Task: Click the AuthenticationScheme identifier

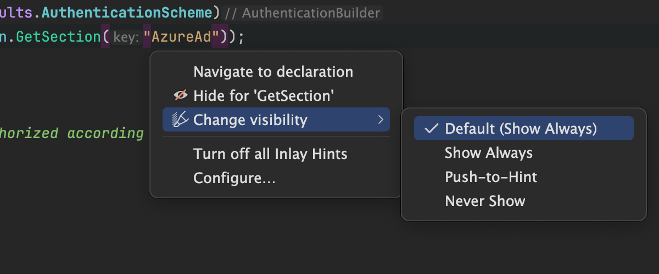Action: pos(140,12)
